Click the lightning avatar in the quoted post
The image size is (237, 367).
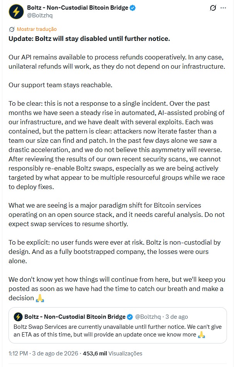click(x=18, y=317)
